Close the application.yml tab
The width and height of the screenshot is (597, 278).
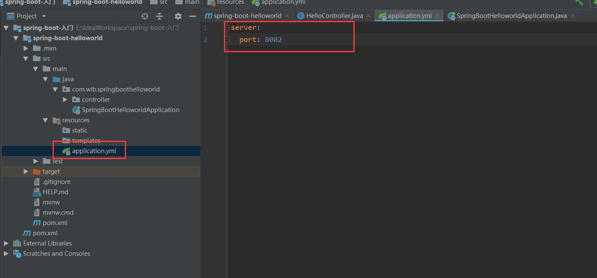tap(437, 16)
